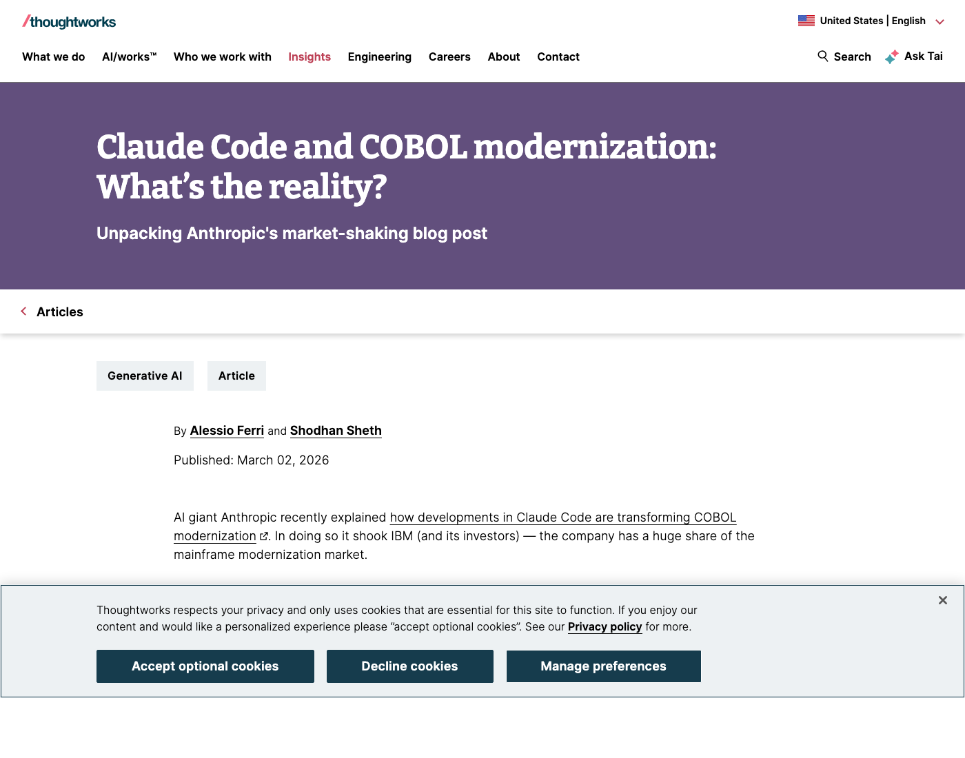Click the back arrow beside Articles
This screenshot has width=965, height=758.
[x=23, y=311]
